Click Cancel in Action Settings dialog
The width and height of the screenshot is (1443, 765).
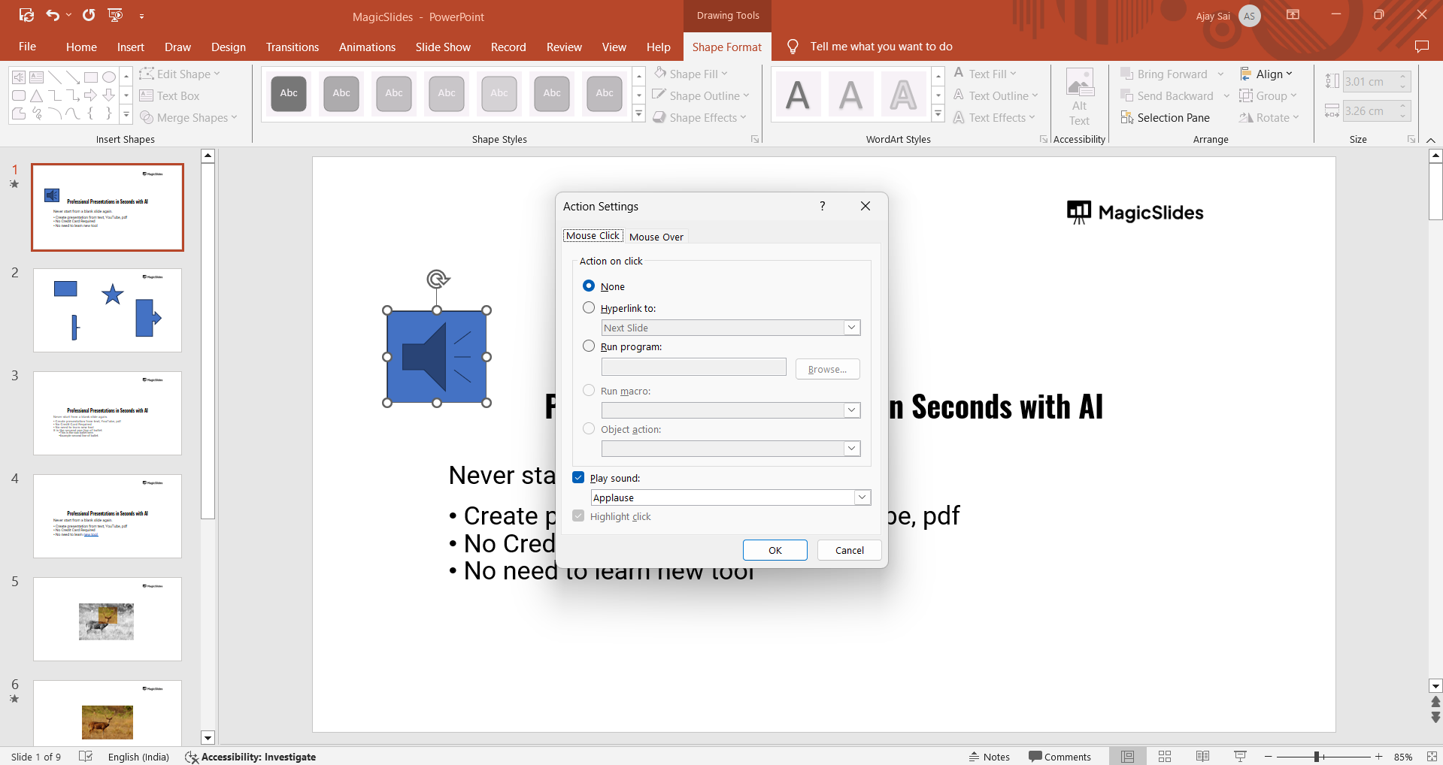(x=849, y=550)
